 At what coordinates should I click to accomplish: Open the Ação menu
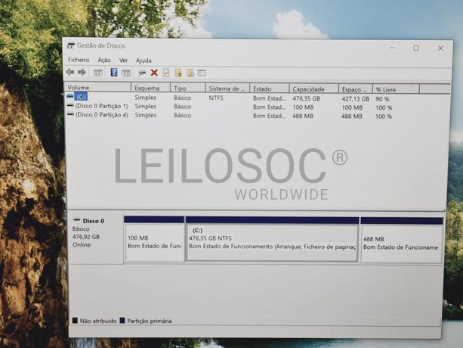coord(104,60)
